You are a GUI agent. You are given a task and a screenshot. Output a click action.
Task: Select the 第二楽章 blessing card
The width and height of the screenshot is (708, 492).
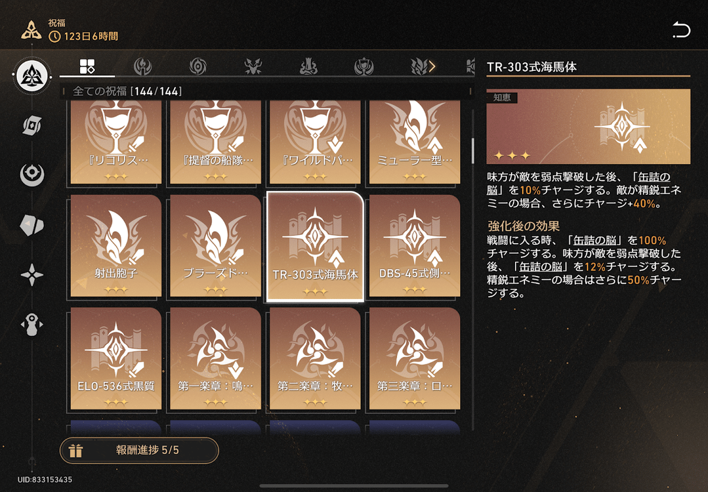click(315, 359)
